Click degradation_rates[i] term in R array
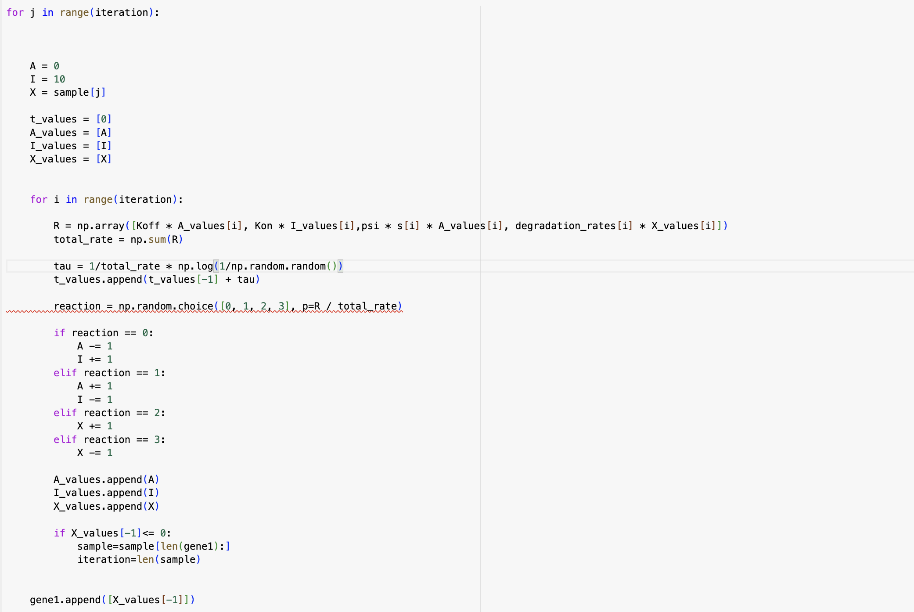The image size is (914, 612). click(x=573, y=226)
